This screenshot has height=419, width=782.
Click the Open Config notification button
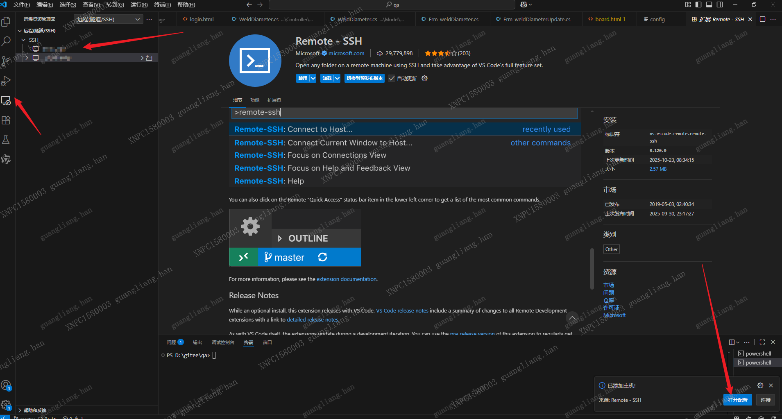738,400
